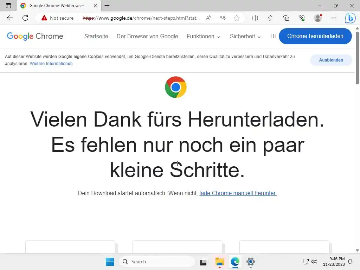The width and height of the screenshot is (360, 270).
Task: Click the network tray icon
Action: (x=306, y=262)
